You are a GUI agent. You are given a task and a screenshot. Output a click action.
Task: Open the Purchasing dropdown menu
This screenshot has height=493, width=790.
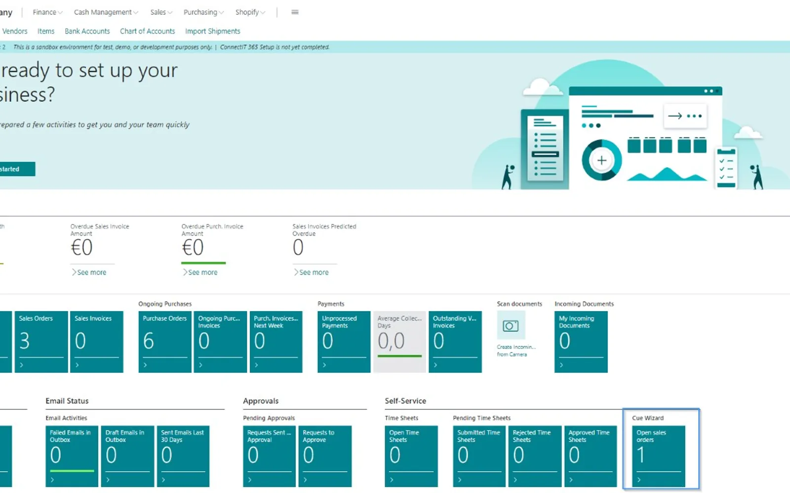click(x=203, y=12)
